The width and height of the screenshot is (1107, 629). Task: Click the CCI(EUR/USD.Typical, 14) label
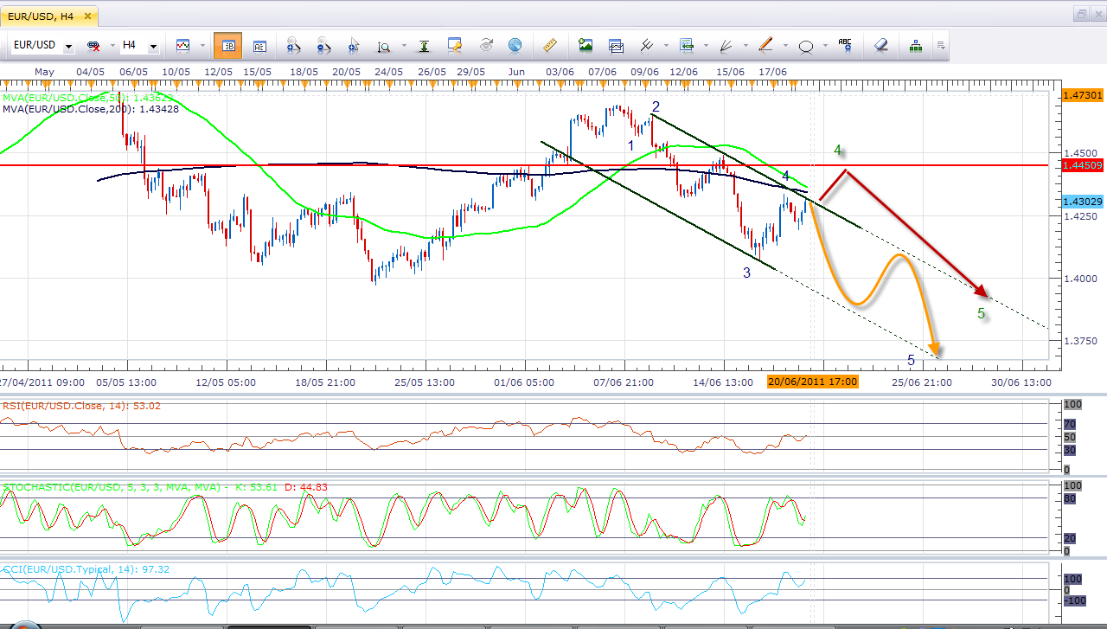[86, 569]
